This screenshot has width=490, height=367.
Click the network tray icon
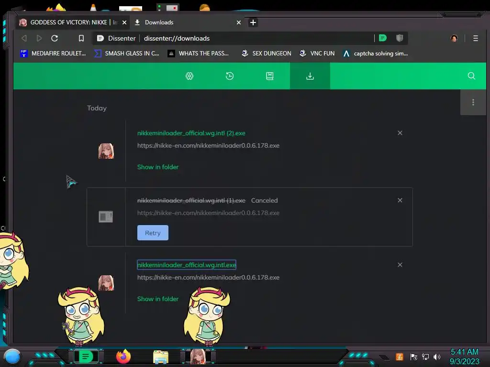tap(425, 356)
